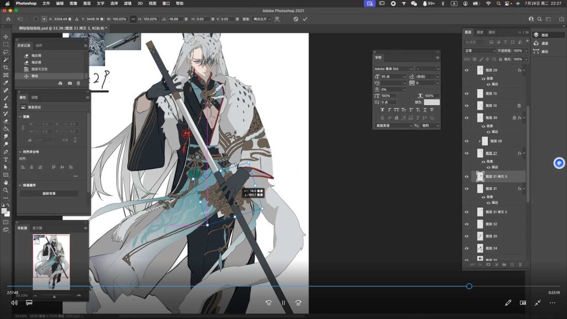Screen dimensions: 567x319
Task: Select the Hand tool
Action: (6, 183)
